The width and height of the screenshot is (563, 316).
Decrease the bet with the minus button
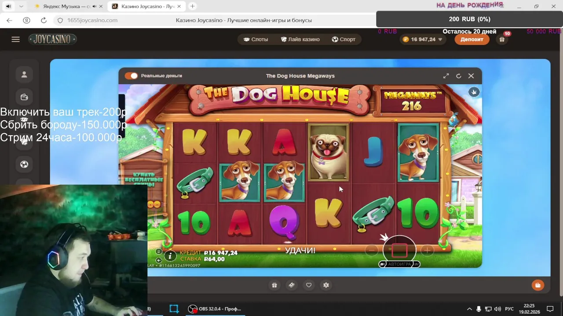pyautogui.click(x=371, y=251)
